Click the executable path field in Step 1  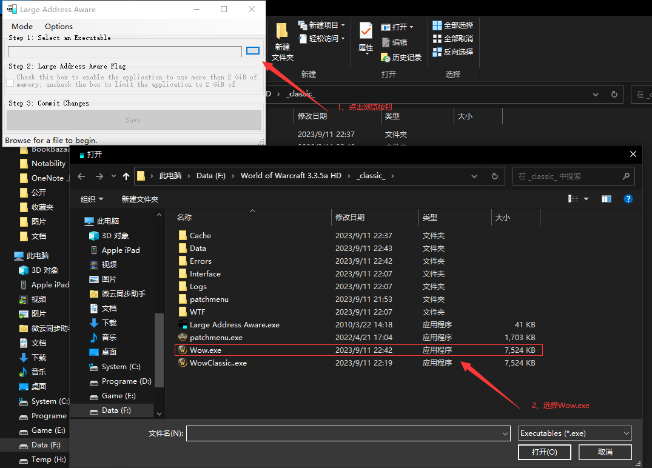pos(125,52)
